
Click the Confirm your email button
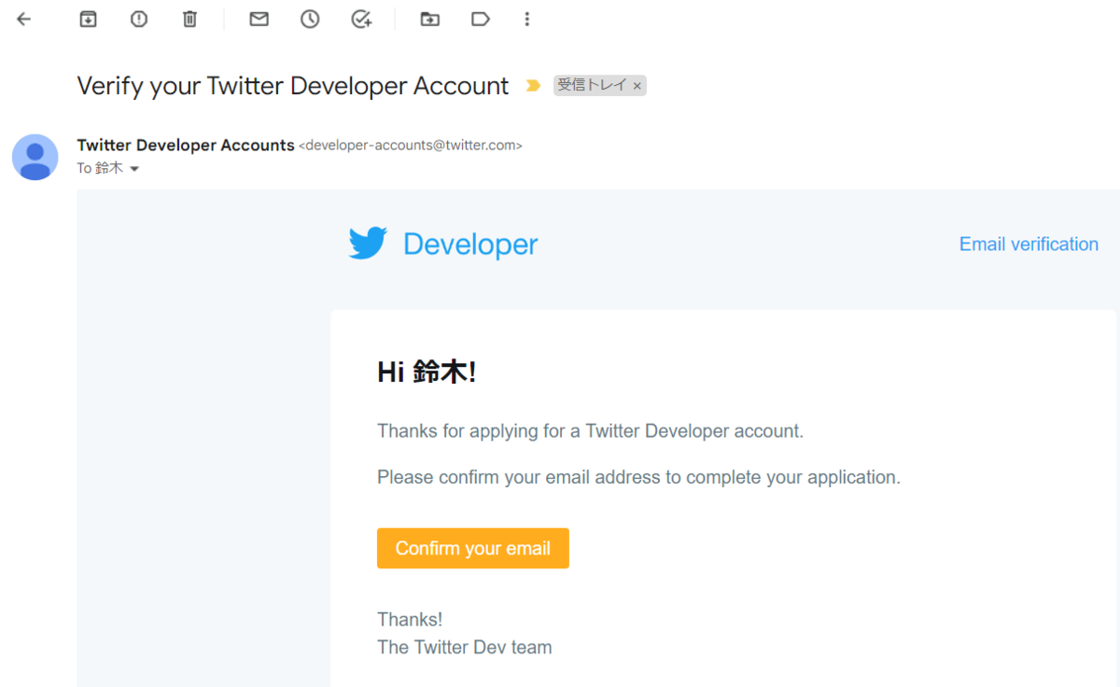click(473, 548)
